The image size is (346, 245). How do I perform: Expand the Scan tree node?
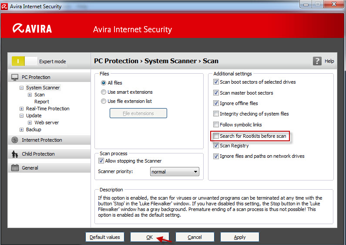30,95
